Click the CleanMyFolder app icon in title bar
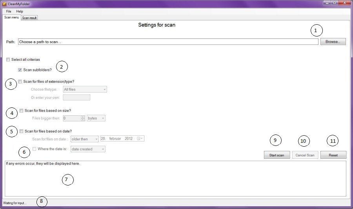Image resolution: width=353 pixels, height=209 pixels. click(x=4, y=4)
